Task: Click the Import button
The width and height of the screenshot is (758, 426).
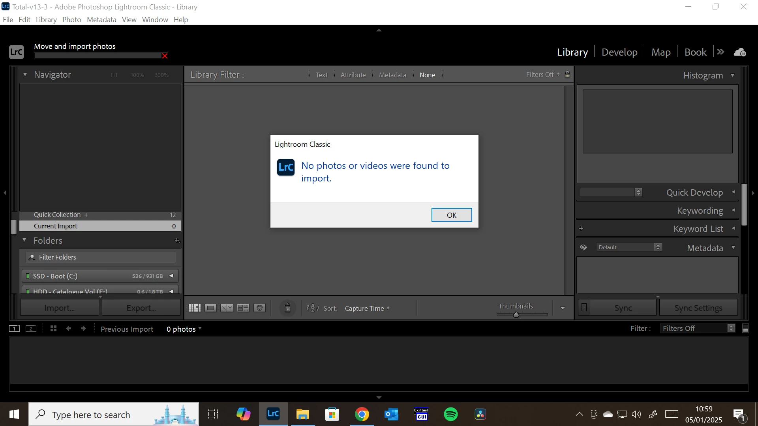Action: [x=60, y=308]
